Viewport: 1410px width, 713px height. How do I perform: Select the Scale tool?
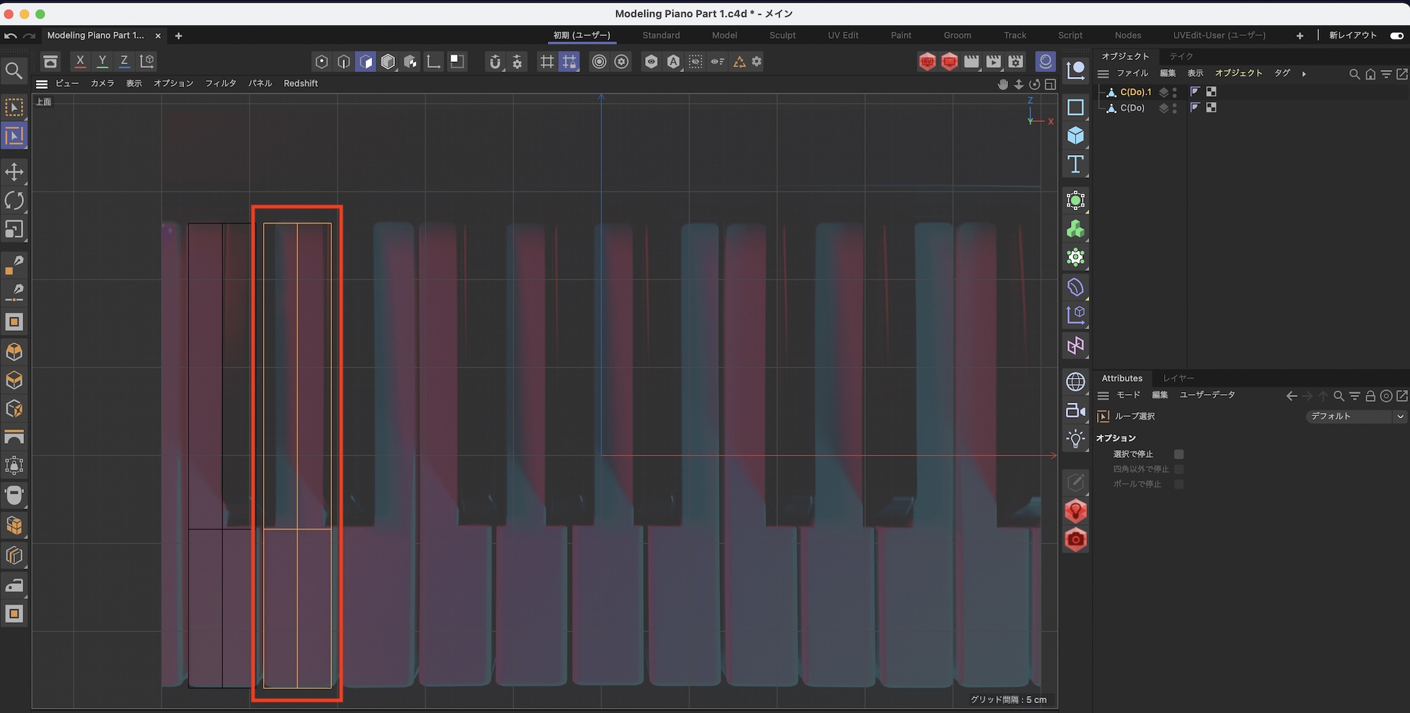(x=14, y=230)
